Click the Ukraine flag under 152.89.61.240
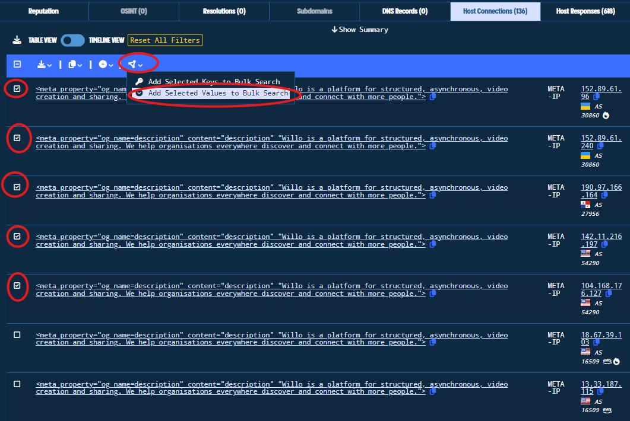Image resolution: width=630 pixels, height=421 pixels. click(x=585, y=156)
